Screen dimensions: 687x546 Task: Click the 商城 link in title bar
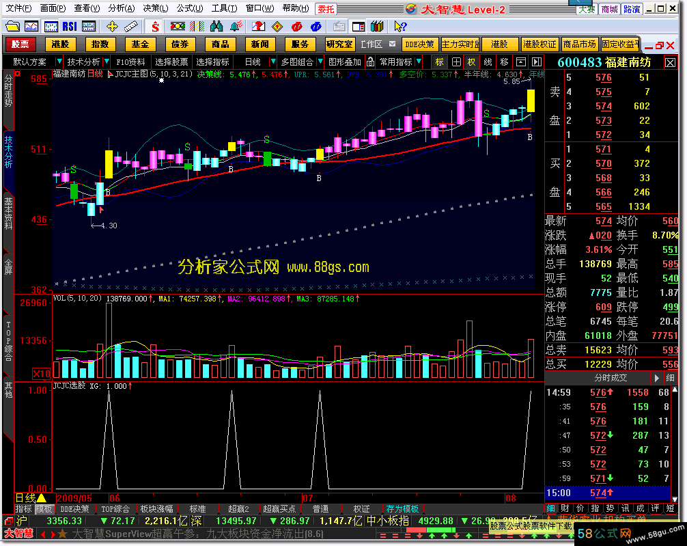609,9
